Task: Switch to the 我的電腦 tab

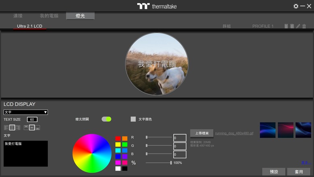Action: coord(49,16)
